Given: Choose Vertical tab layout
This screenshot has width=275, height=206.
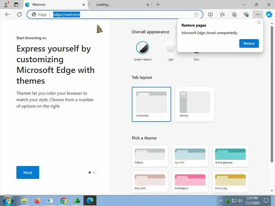Looking at the screenshot, I should coord(195,104).
